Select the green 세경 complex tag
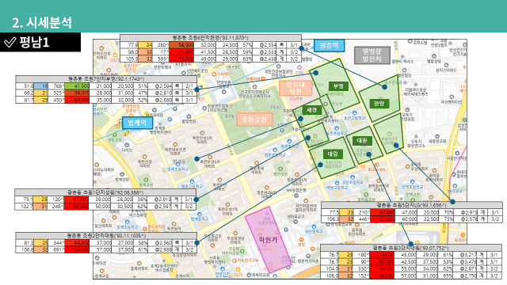The width and height of the screenshot is (507, 285). (311, 110)
